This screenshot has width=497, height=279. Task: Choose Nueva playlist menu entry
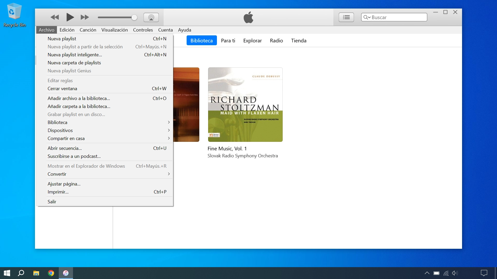(62, 39)
